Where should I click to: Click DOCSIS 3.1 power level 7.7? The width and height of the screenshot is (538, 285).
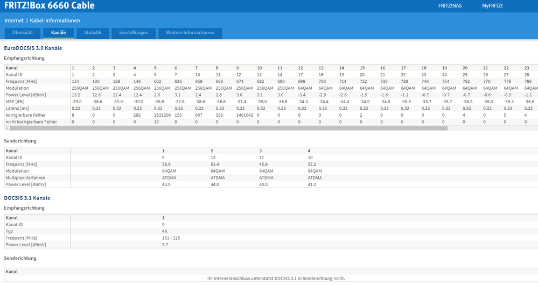click(165, 245)
